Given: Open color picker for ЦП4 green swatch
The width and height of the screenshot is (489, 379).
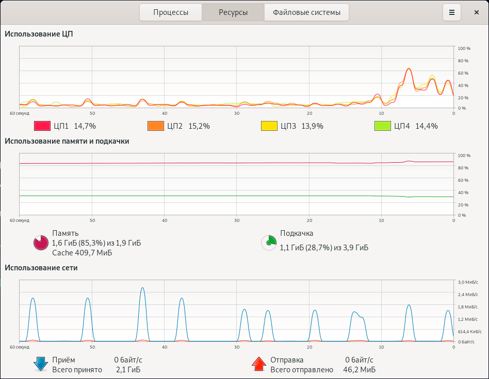Looking at the screenshot, I should (x=383, y=126).
